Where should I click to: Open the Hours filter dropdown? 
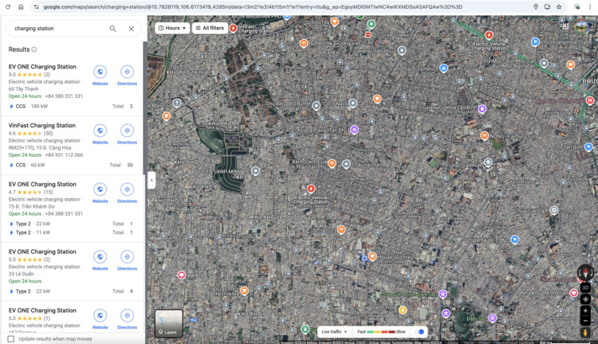click(x=172, y=28)
